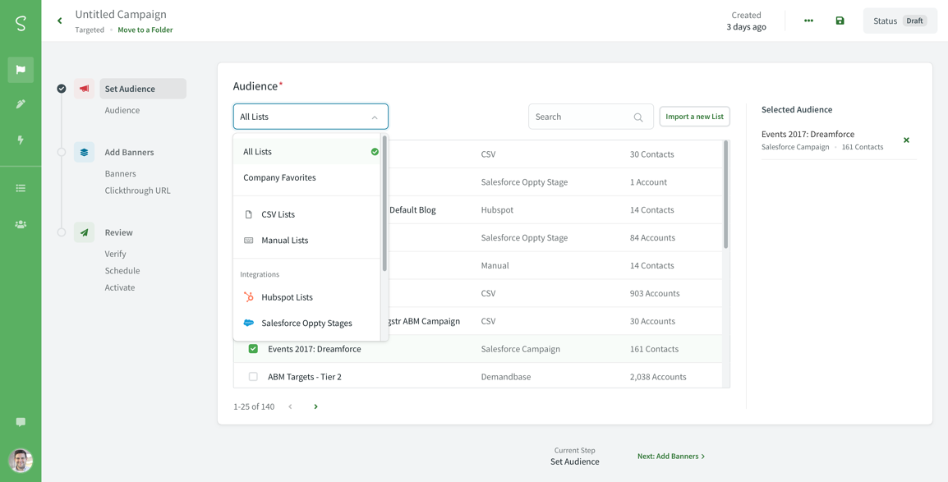
Task: Open the people group icon in sidebar
Action: 21,225
